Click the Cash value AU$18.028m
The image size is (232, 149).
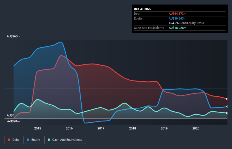pyautogui.click(x=177, y=28)
